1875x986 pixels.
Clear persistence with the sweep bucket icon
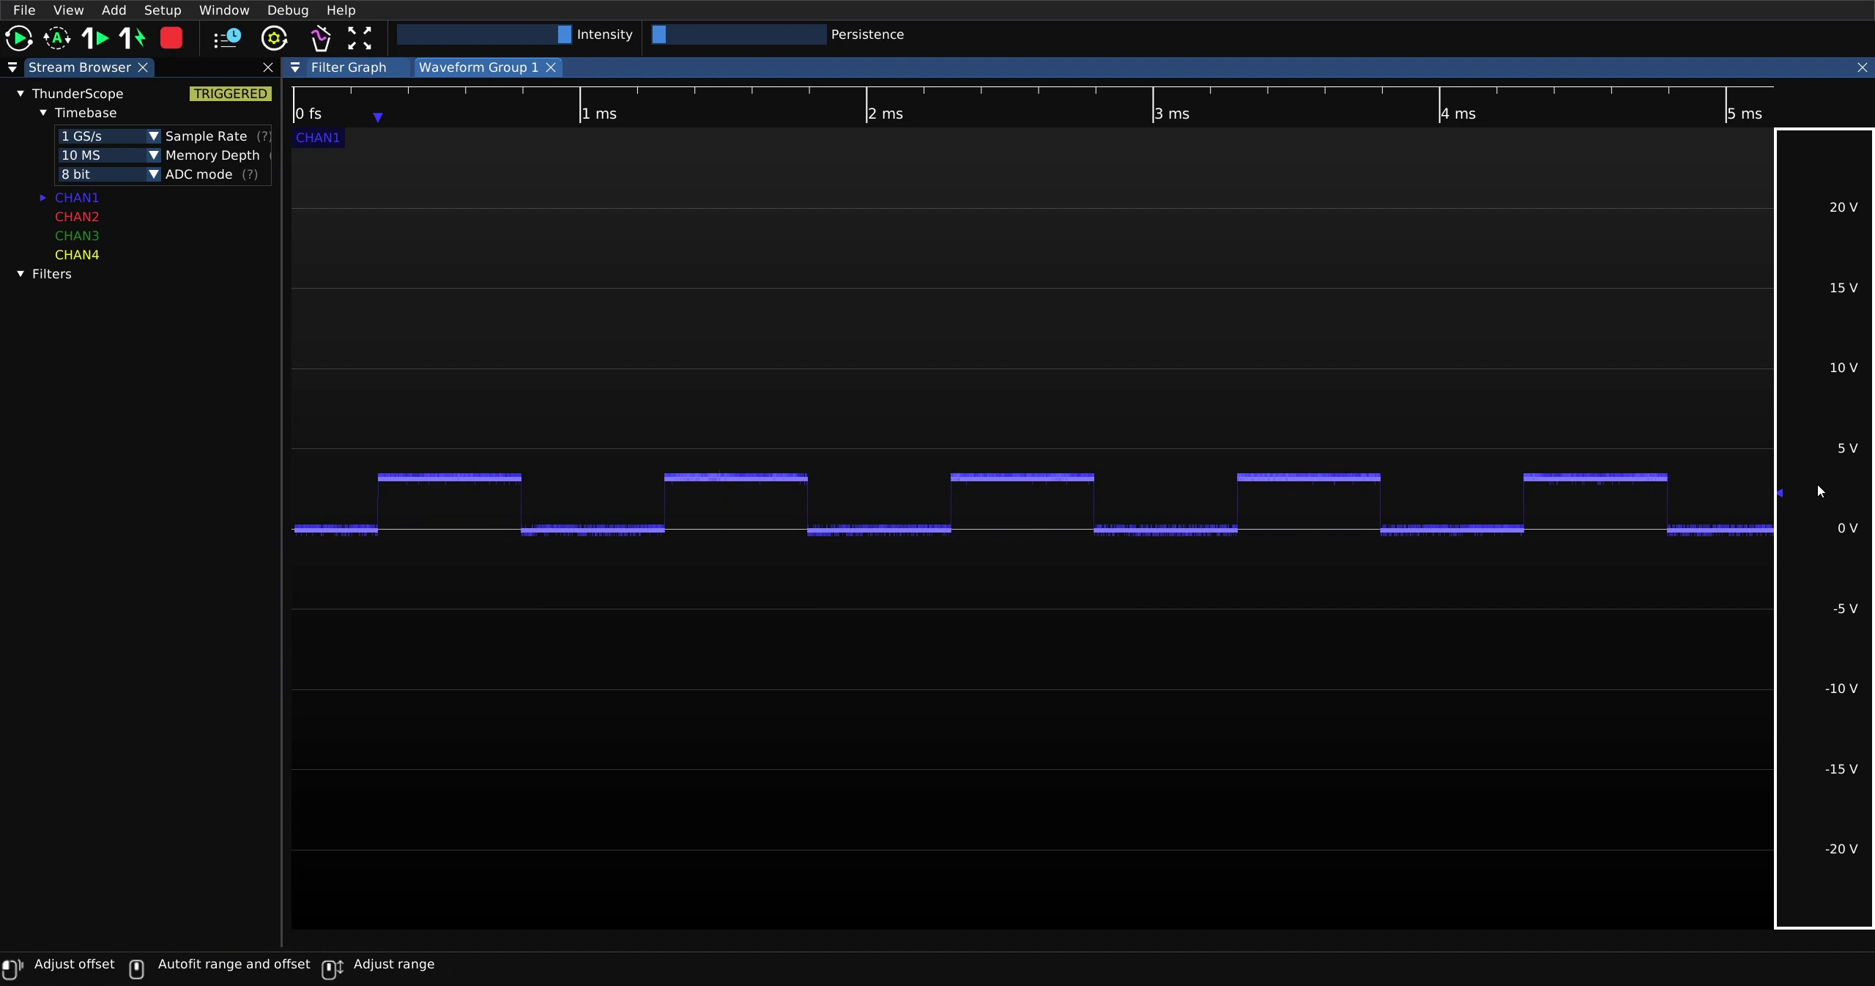tap(321, 38)
